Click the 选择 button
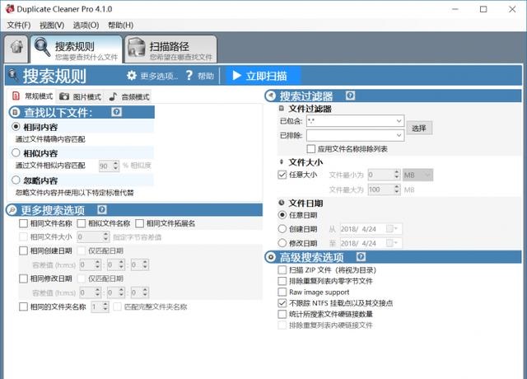 coord(419,129)
